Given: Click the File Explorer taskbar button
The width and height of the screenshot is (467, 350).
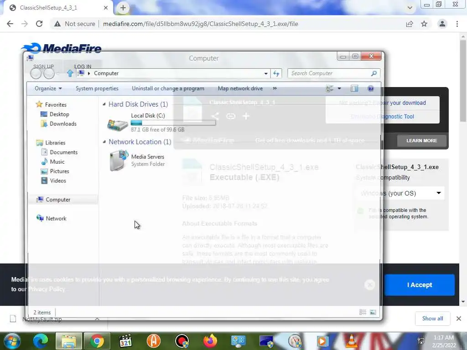Looking at the screenshot, I should coord(68,341).
